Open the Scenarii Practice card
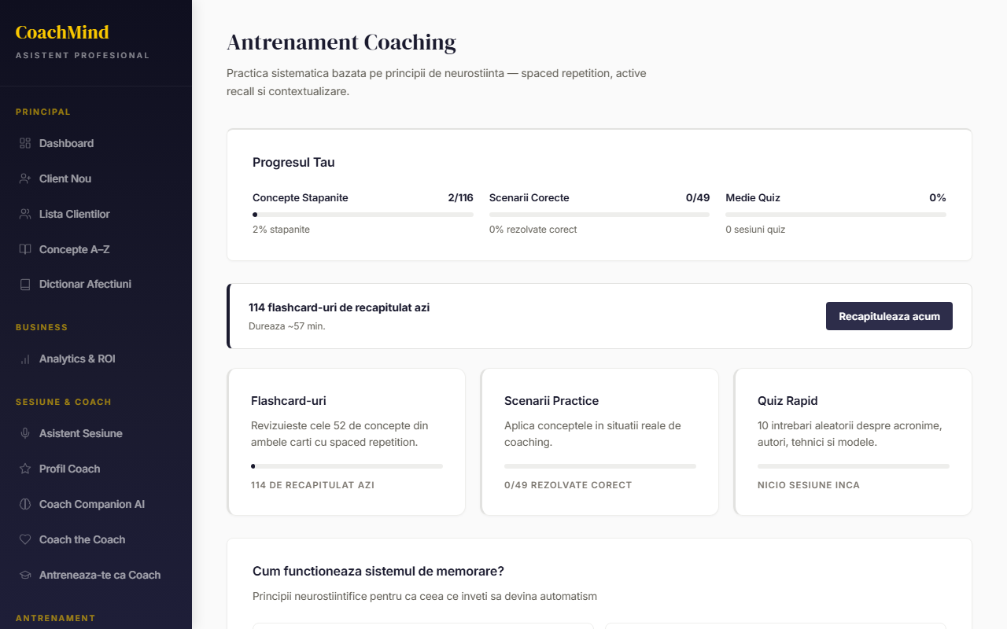 point(599,442)
